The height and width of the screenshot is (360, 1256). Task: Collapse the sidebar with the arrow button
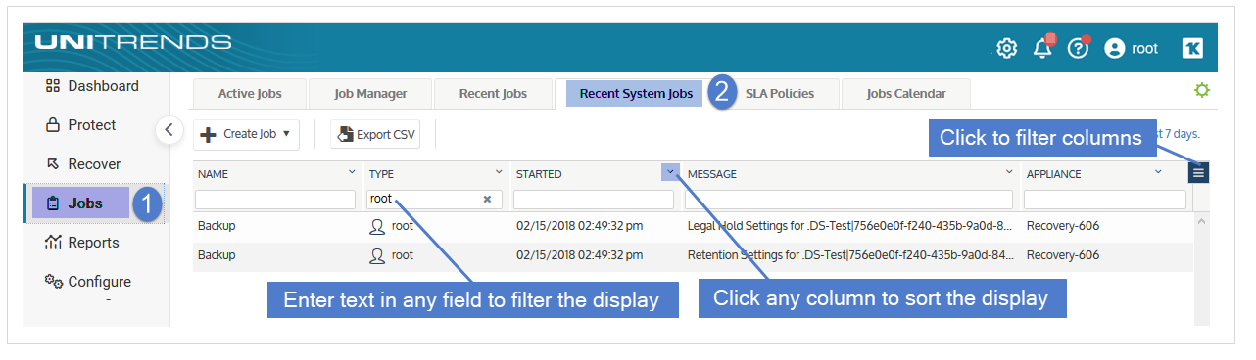point(169,129)
